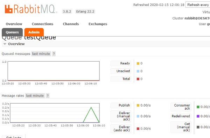Click the Erlang 22.2 badge
Viewport: 210px width, 138px height.
pyautogui.click(x=85, y=12)
